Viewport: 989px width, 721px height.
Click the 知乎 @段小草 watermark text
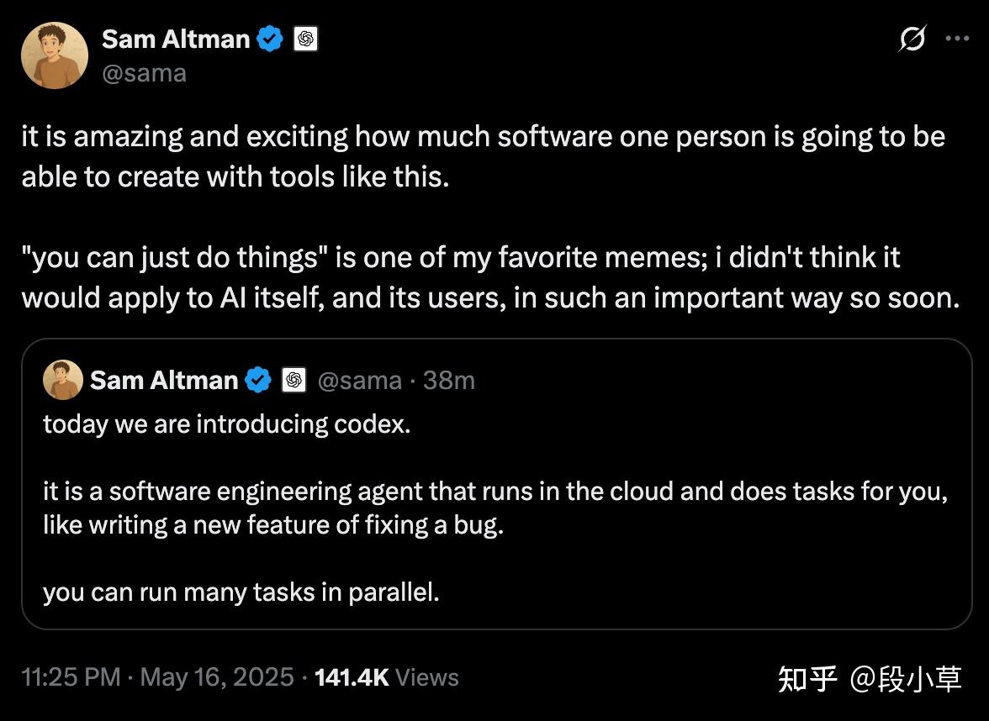(x=869, y=678)
